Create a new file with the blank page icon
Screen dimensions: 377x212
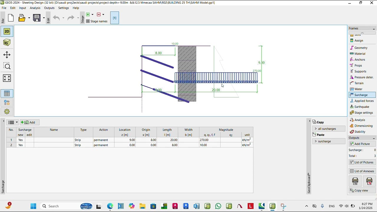tap(11, 18)
